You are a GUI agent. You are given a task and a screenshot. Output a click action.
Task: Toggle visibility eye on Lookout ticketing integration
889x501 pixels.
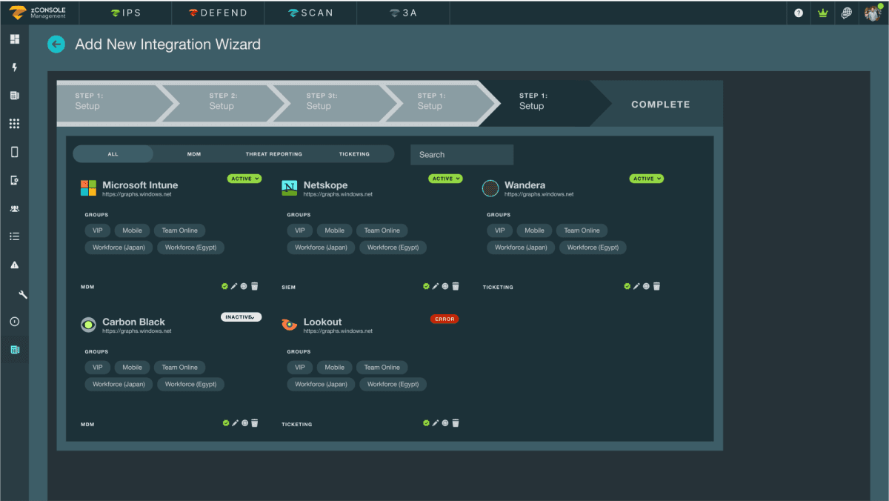coord(445,422)
